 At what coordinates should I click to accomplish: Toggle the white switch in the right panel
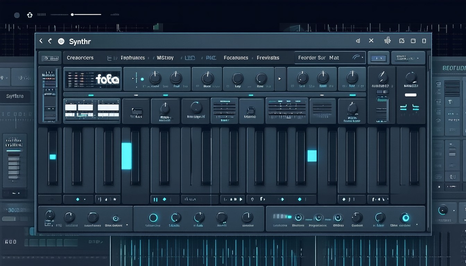point(411,95)
